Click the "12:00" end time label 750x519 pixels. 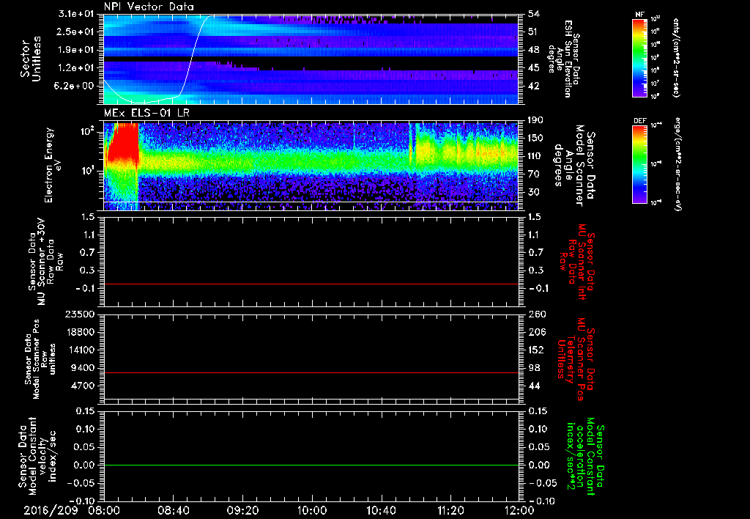pos(519,511)
